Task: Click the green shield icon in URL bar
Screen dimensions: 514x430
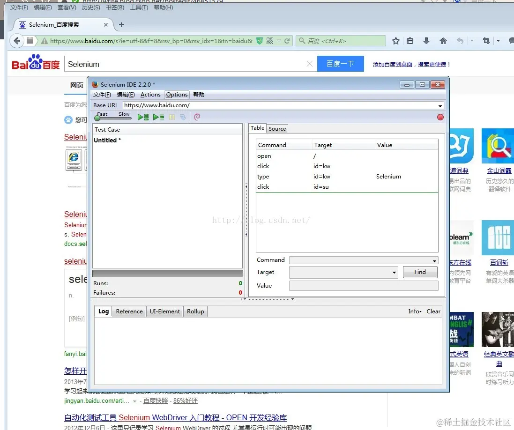Action: coord(259,41)
